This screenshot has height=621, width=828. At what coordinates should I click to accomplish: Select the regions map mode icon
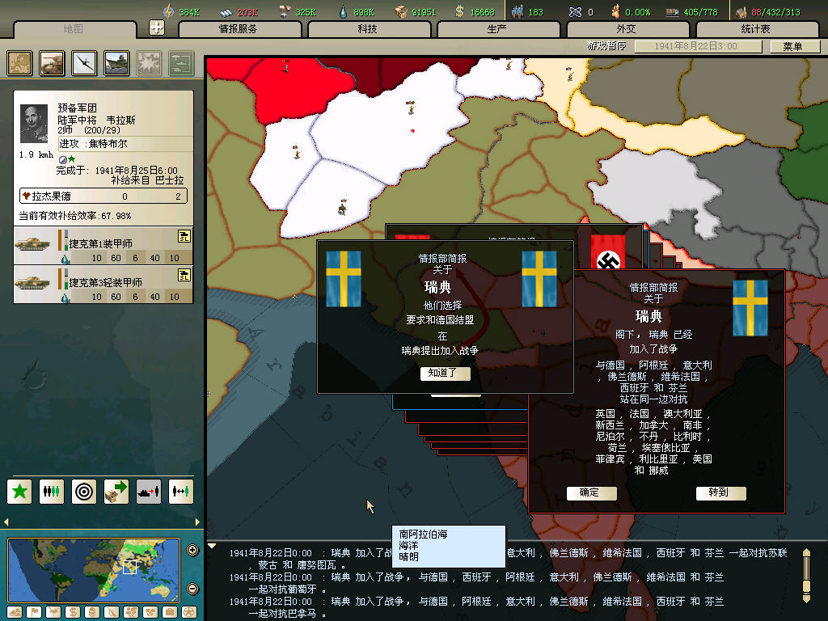[131, 613]
